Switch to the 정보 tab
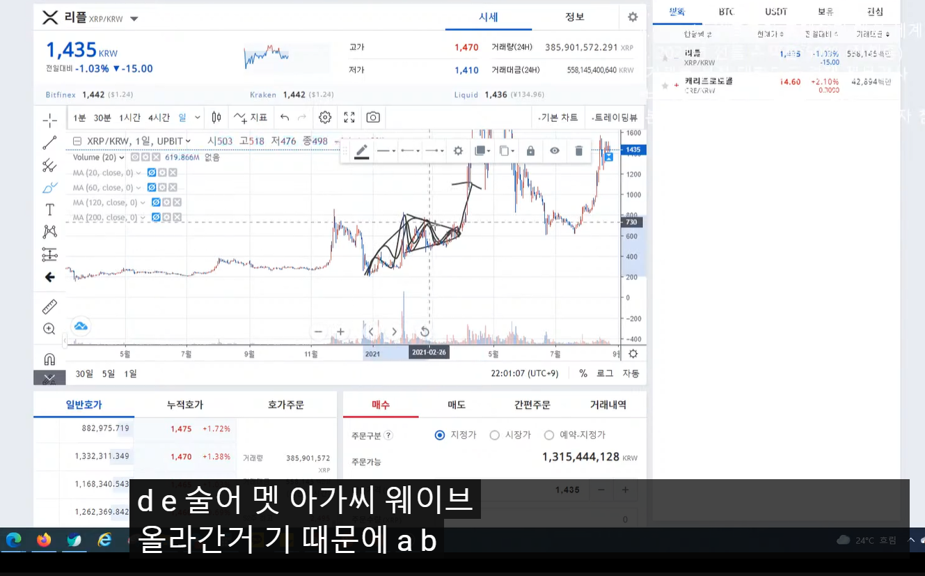The height and width of the screenshot is (576, 925). tap(575, 17)
